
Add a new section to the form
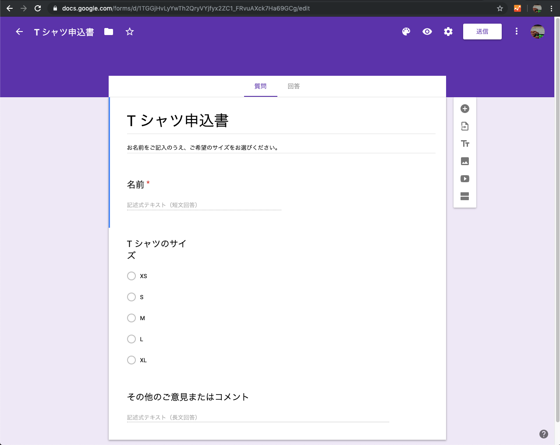coord(464,197)
